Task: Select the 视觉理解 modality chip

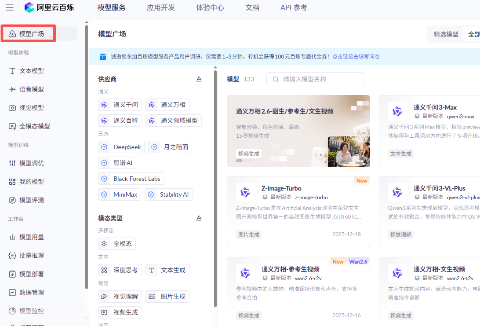Action: tap(120, 297)
